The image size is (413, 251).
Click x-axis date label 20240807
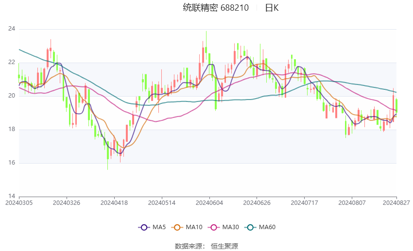[x=352, y=203]
